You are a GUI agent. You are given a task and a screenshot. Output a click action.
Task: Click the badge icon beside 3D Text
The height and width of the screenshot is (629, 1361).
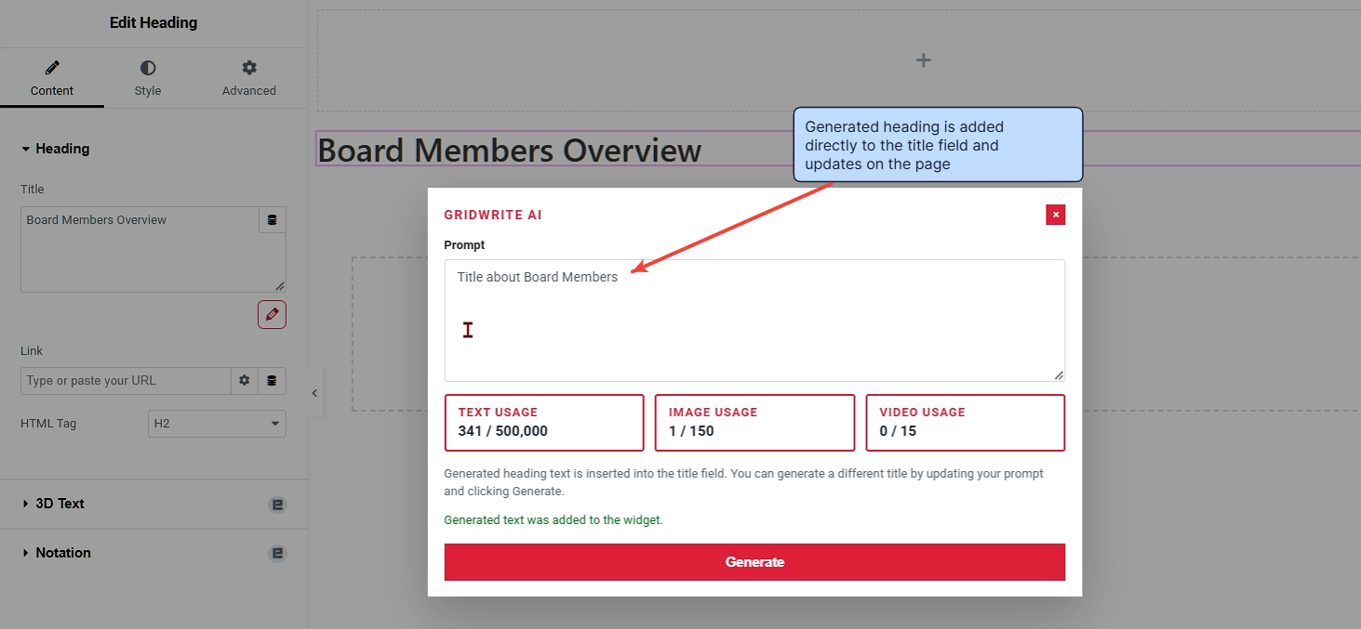coord(277,505)
